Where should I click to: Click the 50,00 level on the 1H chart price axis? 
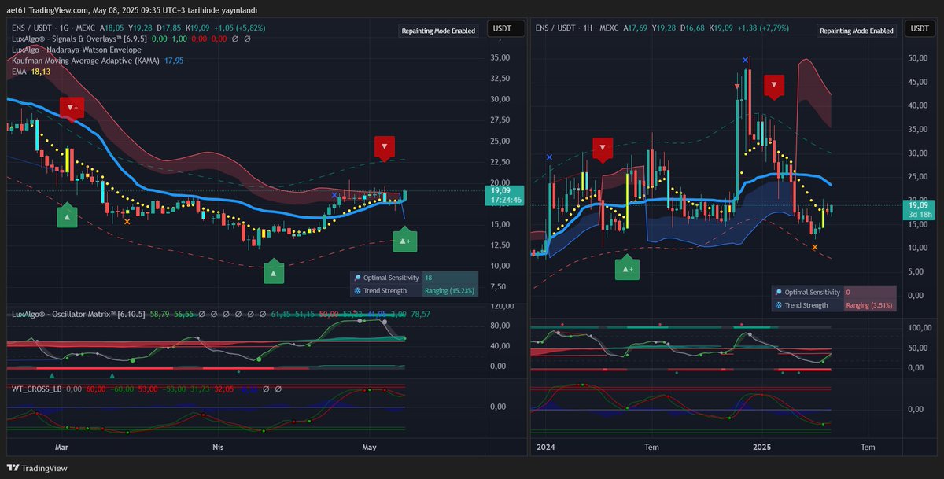919,58
